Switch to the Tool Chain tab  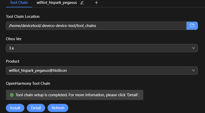(x=17, y=3)
